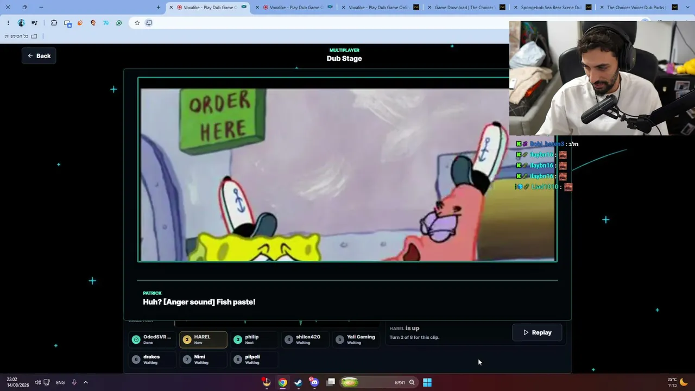
Task: Replay the current dub clip
Action: click(537, 332)
